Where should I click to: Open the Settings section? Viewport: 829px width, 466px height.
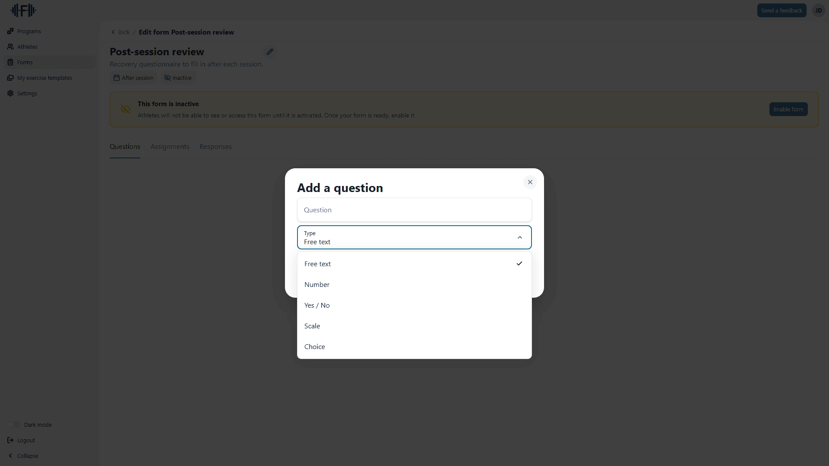click(x=27, y=93)
